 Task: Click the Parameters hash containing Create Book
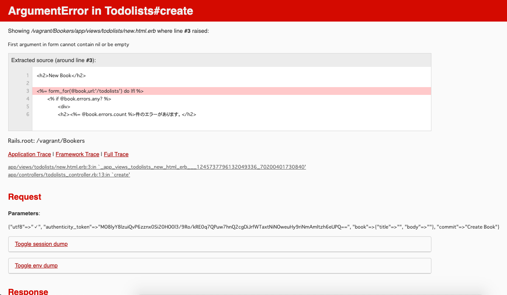[x=253, y=226]
